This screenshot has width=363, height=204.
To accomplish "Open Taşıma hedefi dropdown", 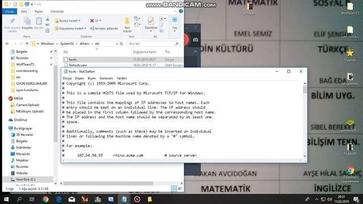I will [67, 21].
